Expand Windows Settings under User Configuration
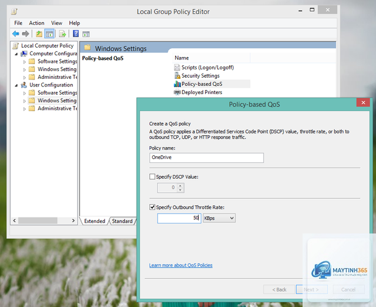This screenshot has height=307, width=376. click(x=25, y=101)
